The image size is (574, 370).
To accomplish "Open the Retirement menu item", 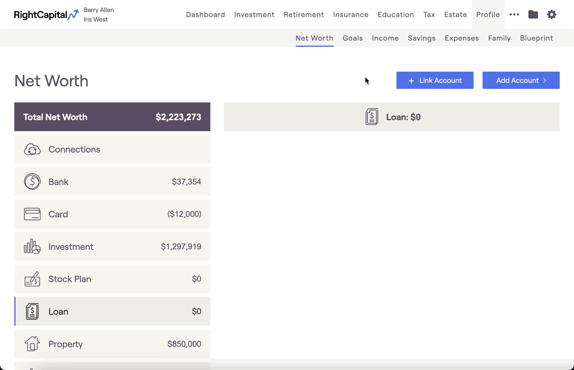I will pyautogui.click(x=304, y=14).
